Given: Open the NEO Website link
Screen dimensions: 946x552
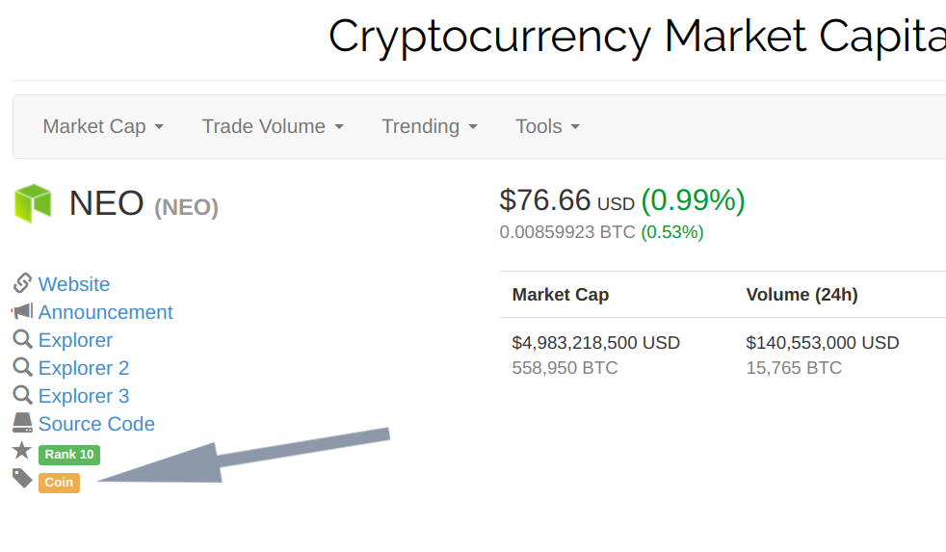Looking at the screenshot, I should [74, 284].
